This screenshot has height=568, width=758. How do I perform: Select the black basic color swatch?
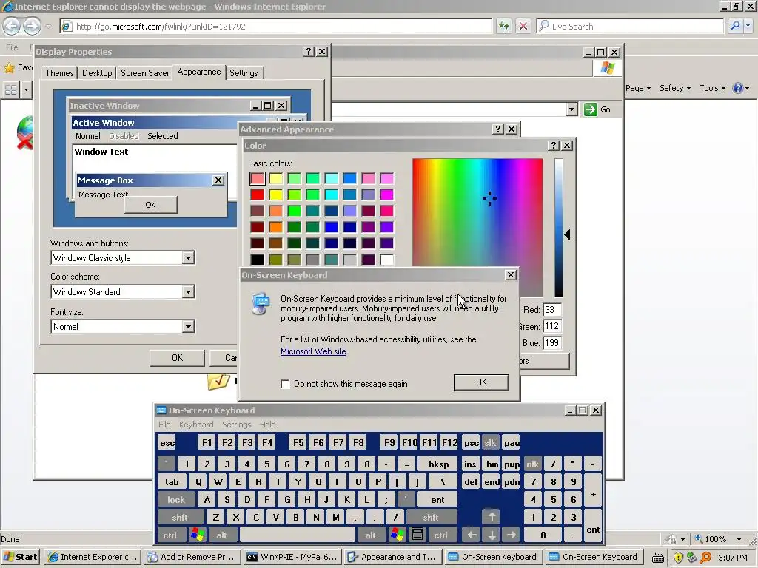[x=257, y=260]
